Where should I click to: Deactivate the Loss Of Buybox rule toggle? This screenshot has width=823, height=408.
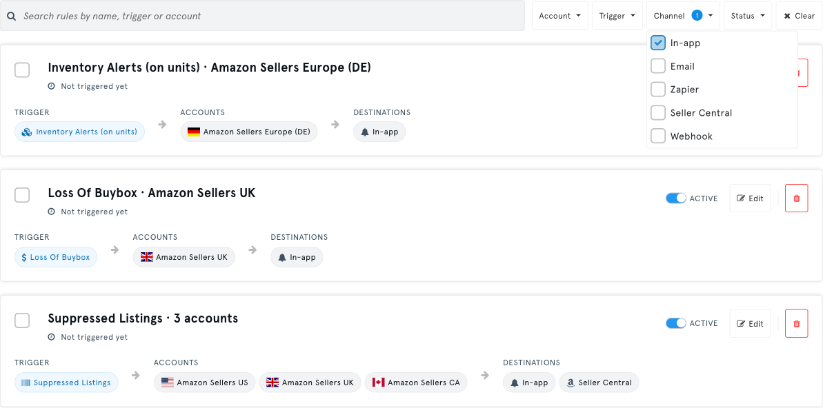click(676, 198)
